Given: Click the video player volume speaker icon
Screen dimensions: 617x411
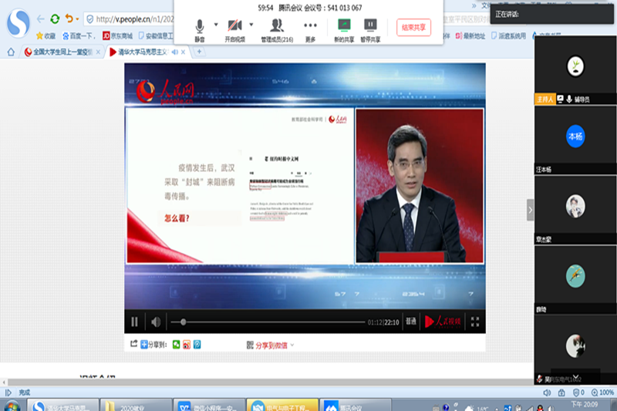Looking at the screenshot, I should tap(156, 322).
